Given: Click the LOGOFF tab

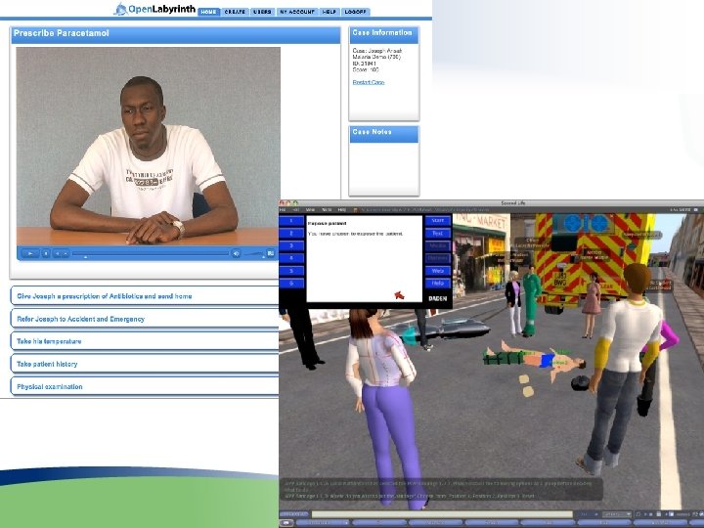Looking at the screenshot, I should tap(356, 12).
